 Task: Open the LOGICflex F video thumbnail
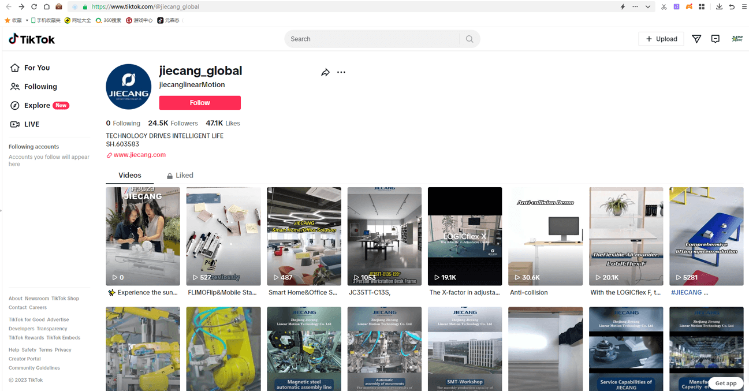click(626, 236)
